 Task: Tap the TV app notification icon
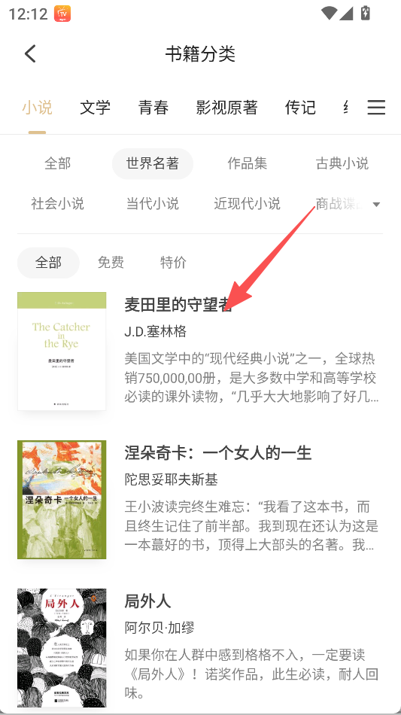62,14
